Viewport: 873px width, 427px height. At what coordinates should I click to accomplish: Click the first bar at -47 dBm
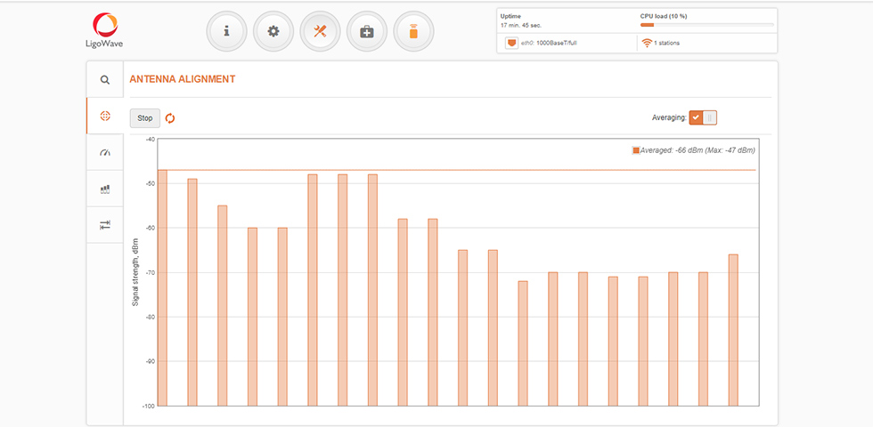point(162,288)
